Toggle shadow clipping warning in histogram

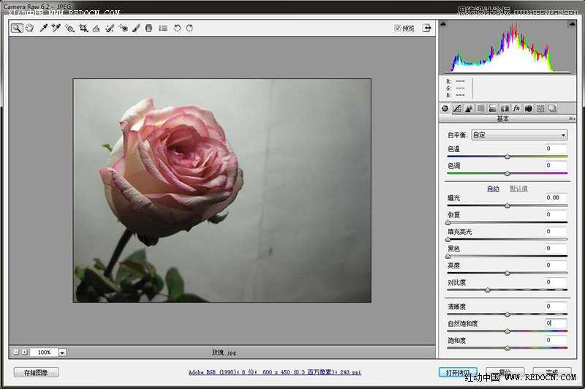pyautogui.click(x=443, y=24)
